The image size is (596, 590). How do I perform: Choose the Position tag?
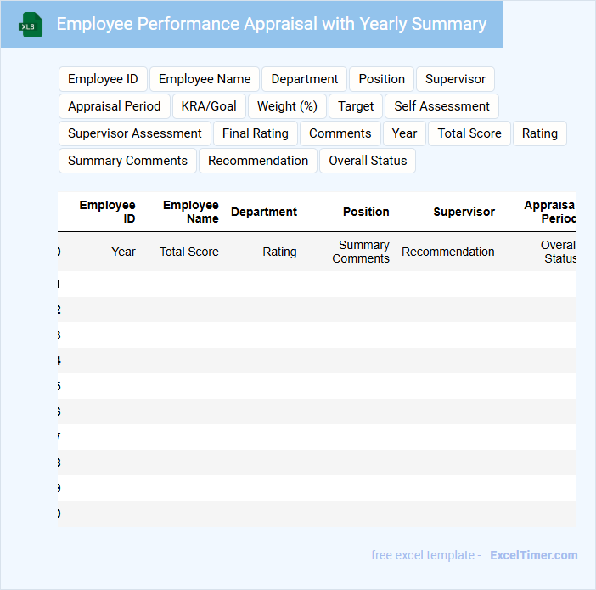click(x=381, y=79)
